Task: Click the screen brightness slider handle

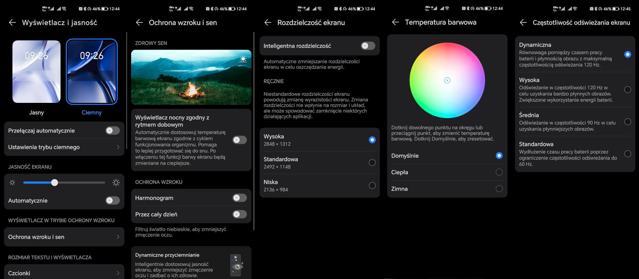Action: click(55, 182)
